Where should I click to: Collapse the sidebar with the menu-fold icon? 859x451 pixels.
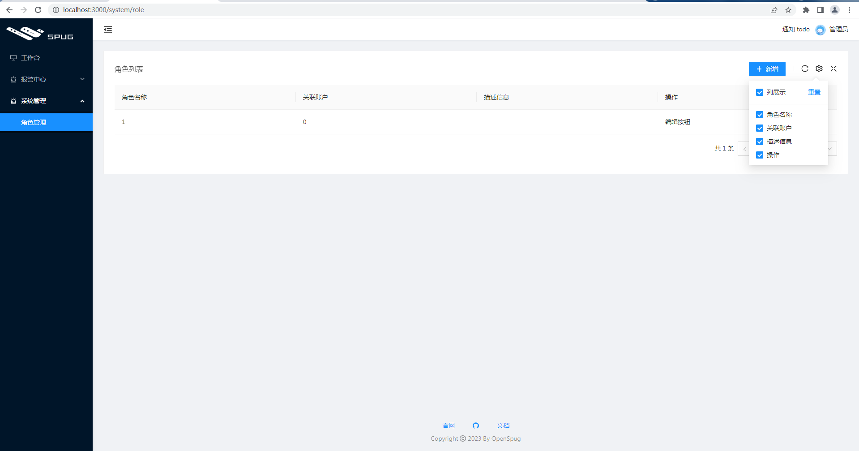(108, 30)
